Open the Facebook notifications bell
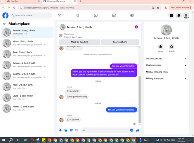Viewport: 194px width, 143px height. click(x=179, y=15)
